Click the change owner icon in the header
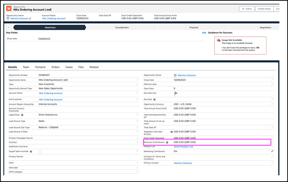 point(30,18)
